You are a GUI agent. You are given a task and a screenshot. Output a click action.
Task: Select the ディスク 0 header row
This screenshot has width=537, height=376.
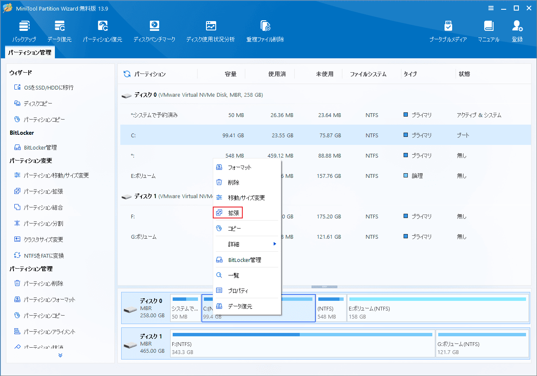[325, 95]
